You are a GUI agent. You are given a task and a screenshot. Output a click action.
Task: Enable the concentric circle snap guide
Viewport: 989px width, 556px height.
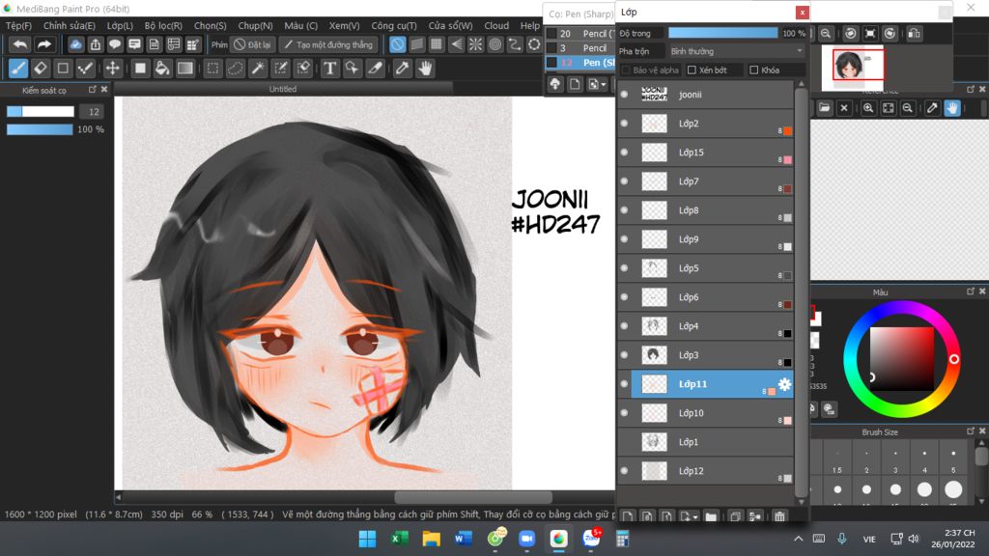(495, 44)
